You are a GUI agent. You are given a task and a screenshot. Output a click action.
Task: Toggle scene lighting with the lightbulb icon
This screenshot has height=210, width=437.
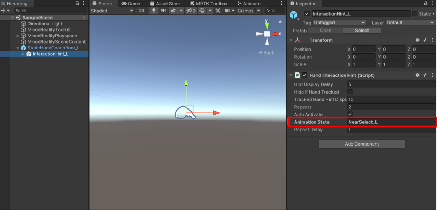(x=154, y=11)
